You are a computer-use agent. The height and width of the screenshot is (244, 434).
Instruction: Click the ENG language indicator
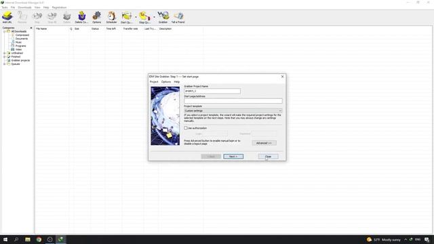point(418,239)
